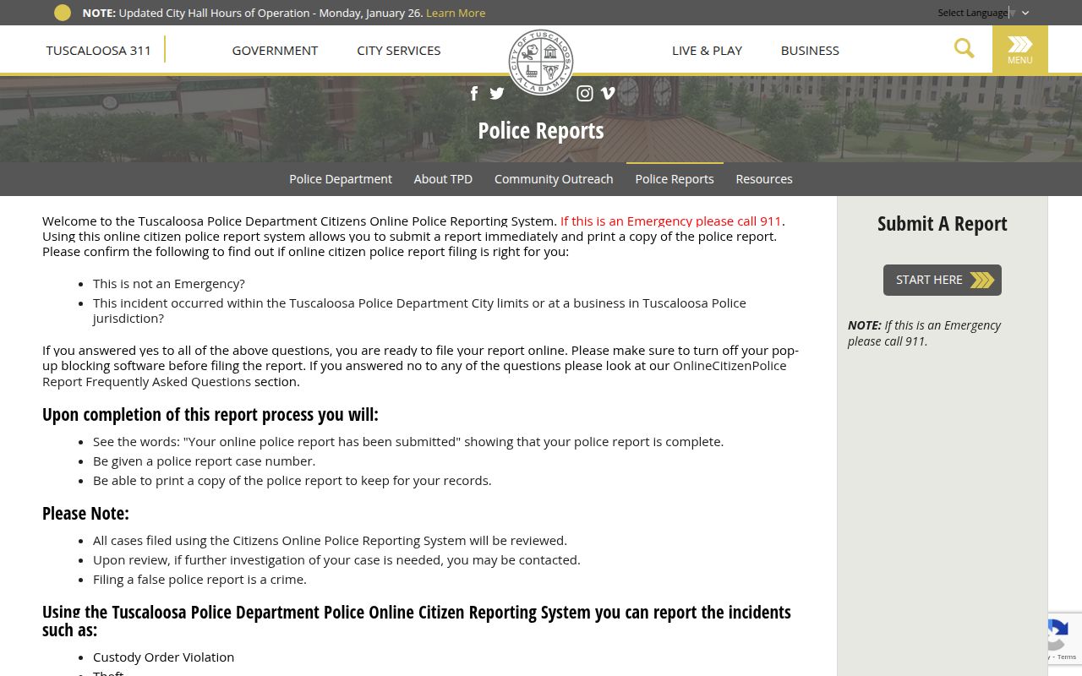This screenshot has width=1082, height=676.
Task: Click the search magnifier icon
Action: (965, 49)
